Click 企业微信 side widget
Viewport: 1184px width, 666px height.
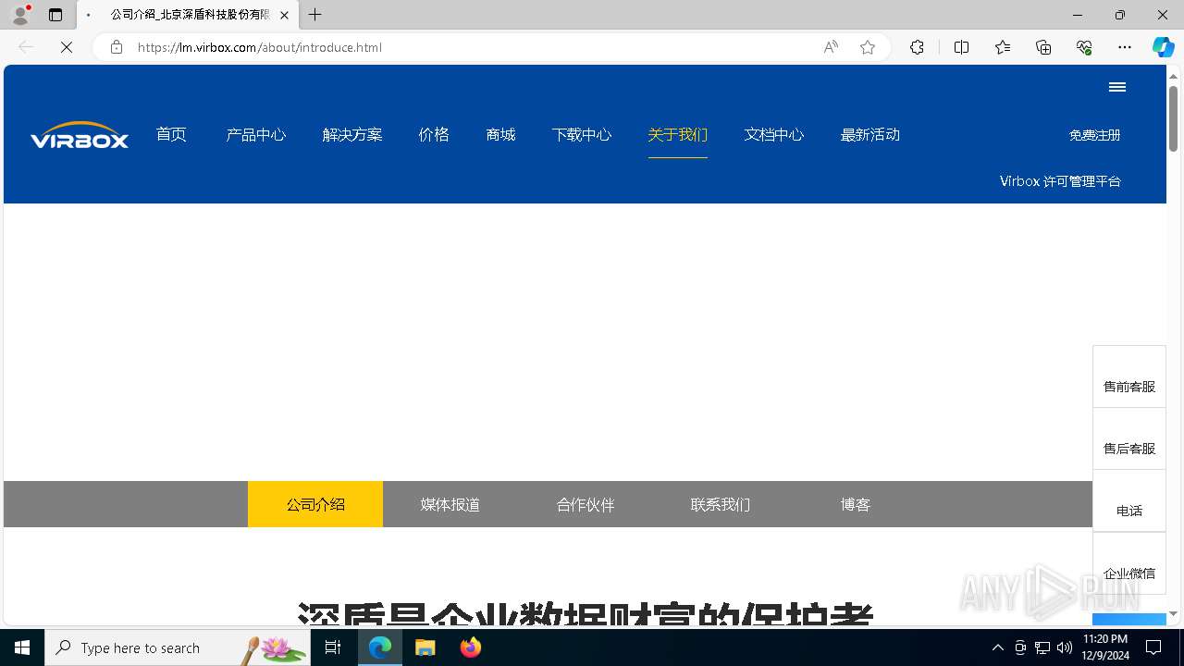coord(1129,563)
